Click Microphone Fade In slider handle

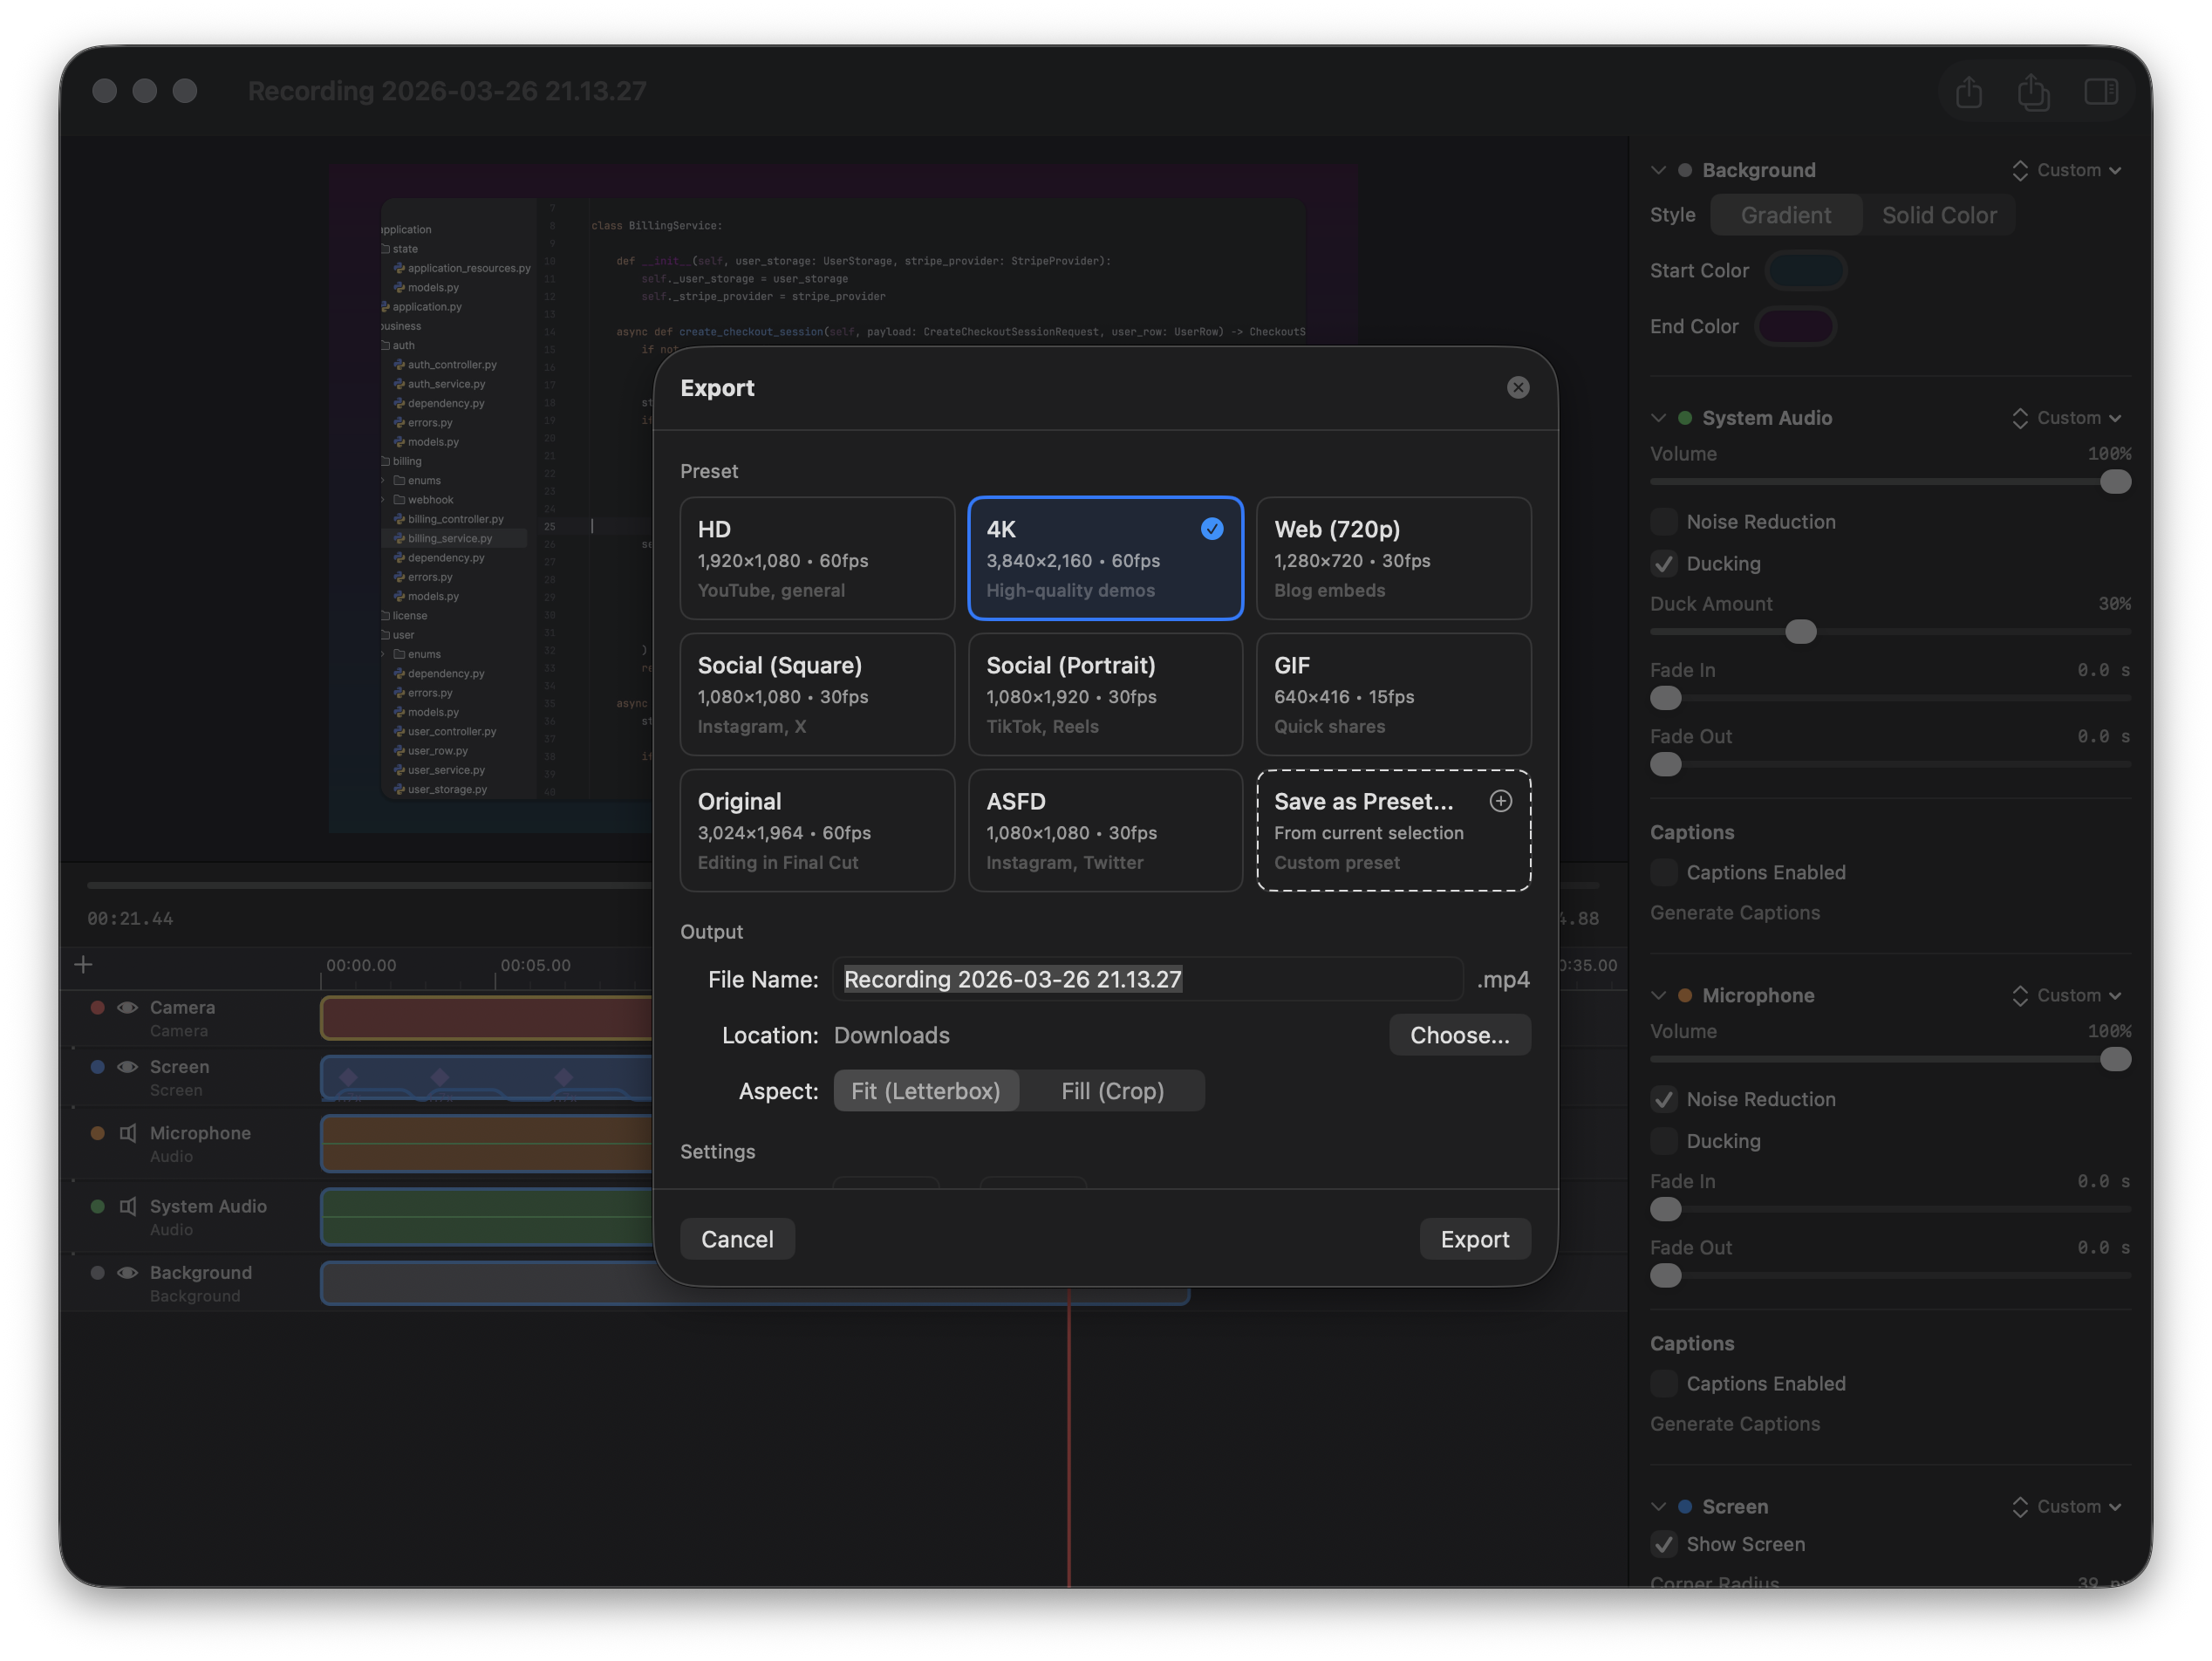pyautogui.click(x=1665, y=1208)
